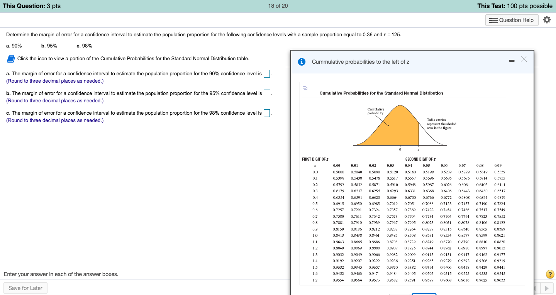Click the popup title 'Cummulative probabilities to the left of z'
The width and height of the screenshot is (556, 295).
[x=360, y=62]
